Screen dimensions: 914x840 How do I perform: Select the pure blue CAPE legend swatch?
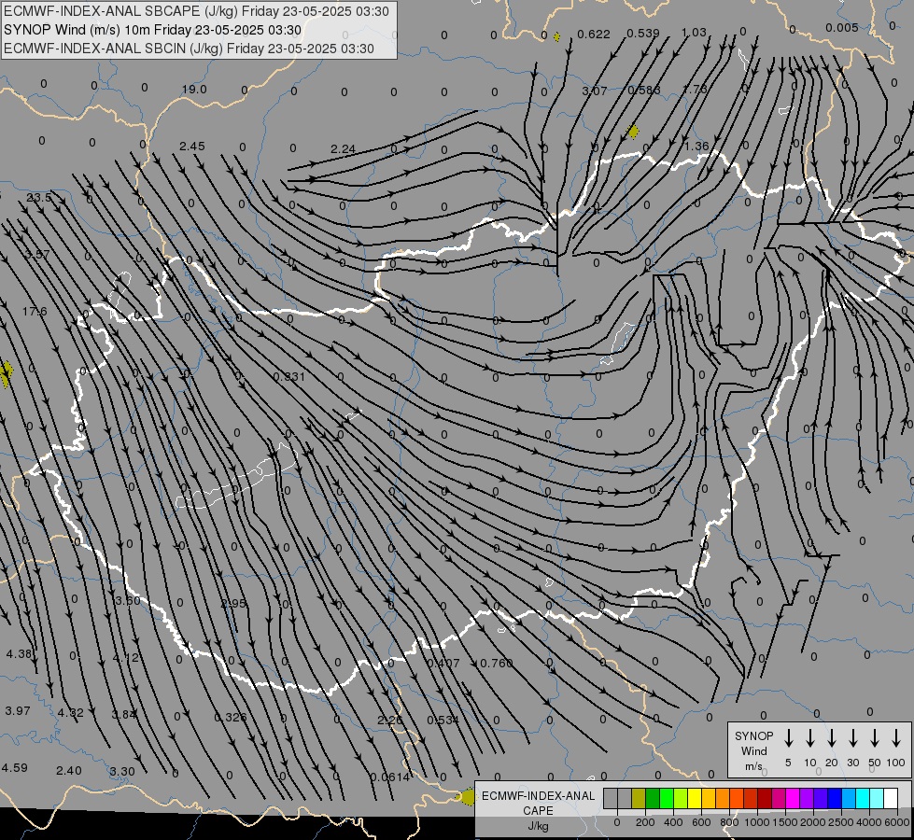[834, 798]
